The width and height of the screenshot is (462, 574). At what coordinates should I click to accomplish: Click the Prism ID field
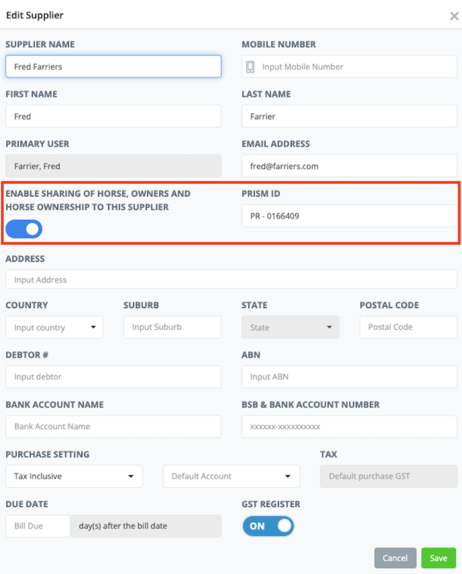tap(349, 216)
